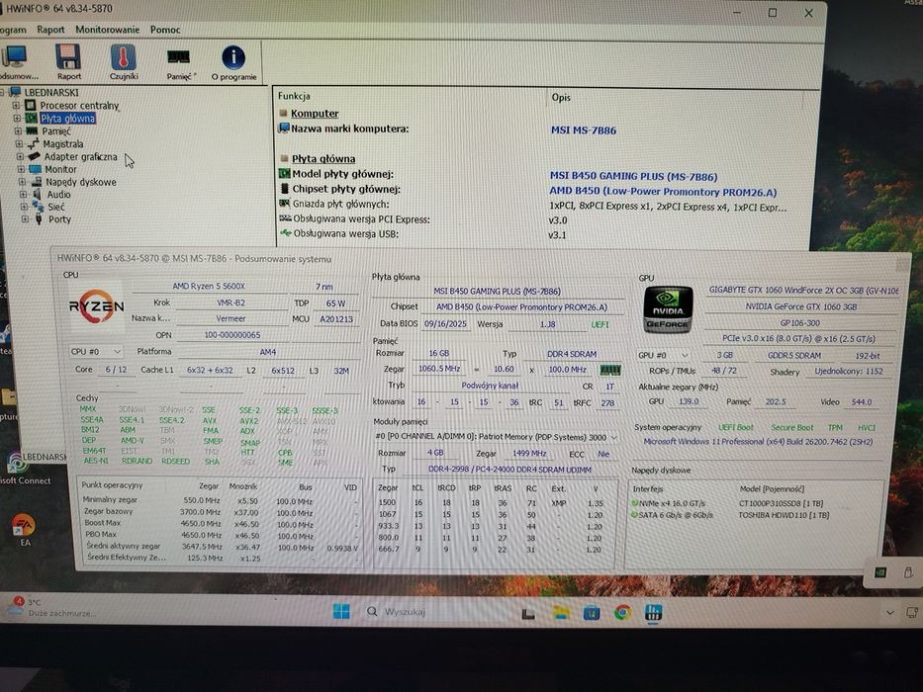Select Napędy dyskowe tree item
This screenshot has height=692, width=923.
tap(81, 182)
